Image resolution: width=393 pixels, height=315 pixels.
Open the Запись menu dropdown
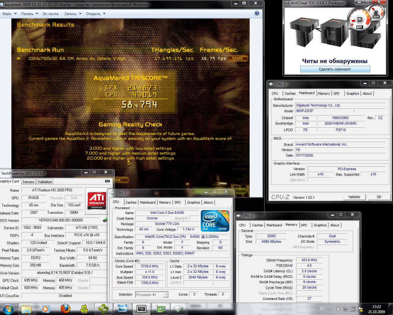[x=73, y=14]
